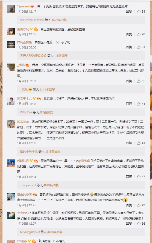Visit 齐天大圣的正宫娘娘's profile link

click(x=33, y=56)
